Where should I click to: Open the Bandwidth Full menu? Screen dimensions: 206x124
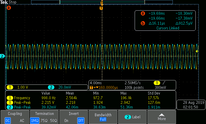[x=103, y=117]
